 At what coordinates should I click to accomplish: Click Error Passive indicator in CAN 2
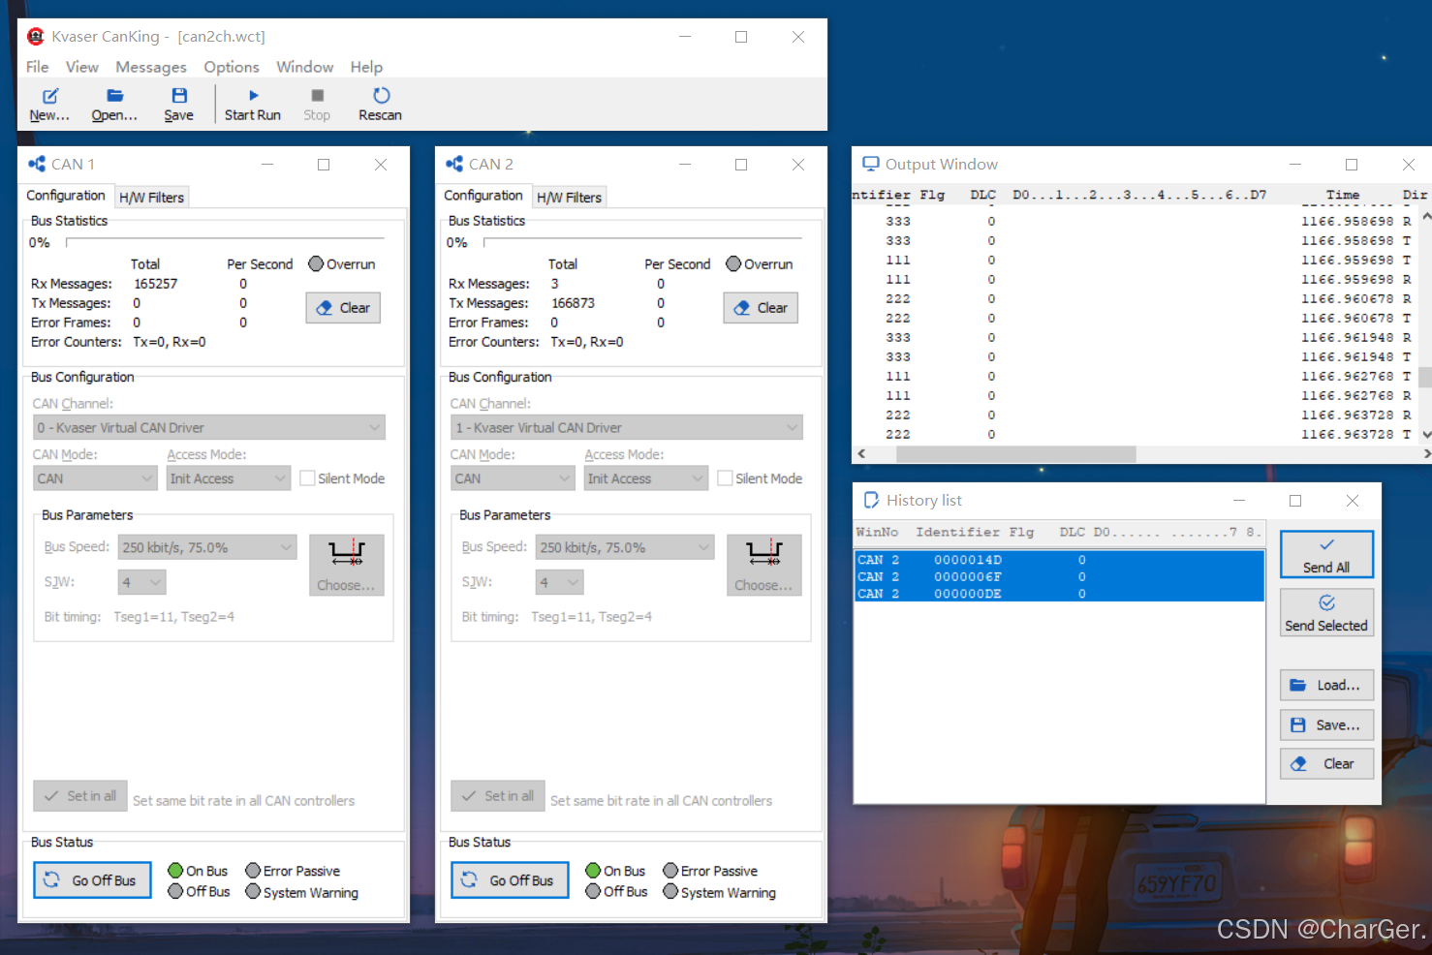point(670,871)
